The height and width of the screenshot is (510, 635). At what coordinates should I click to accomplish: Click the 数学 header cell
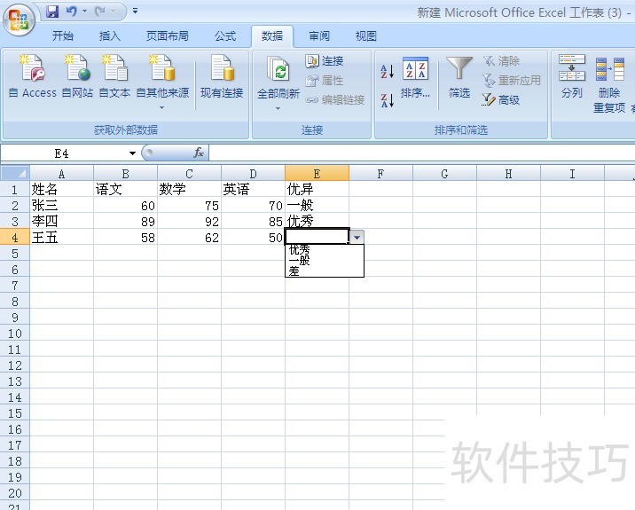pos(189,189)
